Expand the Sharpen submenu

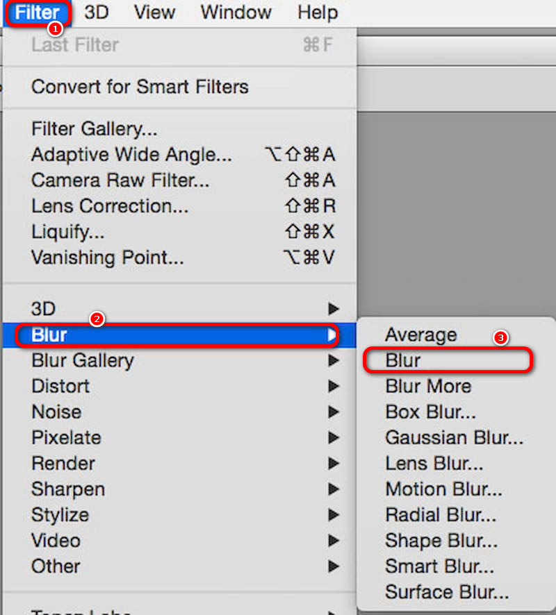tap(68, 489)
